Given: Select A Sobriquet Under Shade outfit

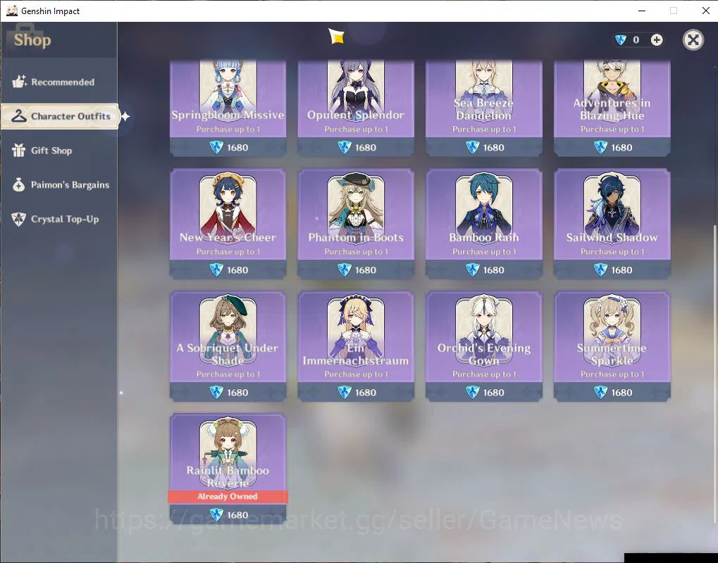Looking at the screenshot, I should [x=228, y=346].
